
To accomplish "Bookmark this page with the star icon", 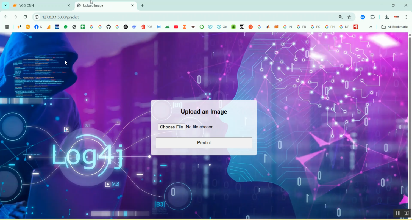I will point(349,17).
